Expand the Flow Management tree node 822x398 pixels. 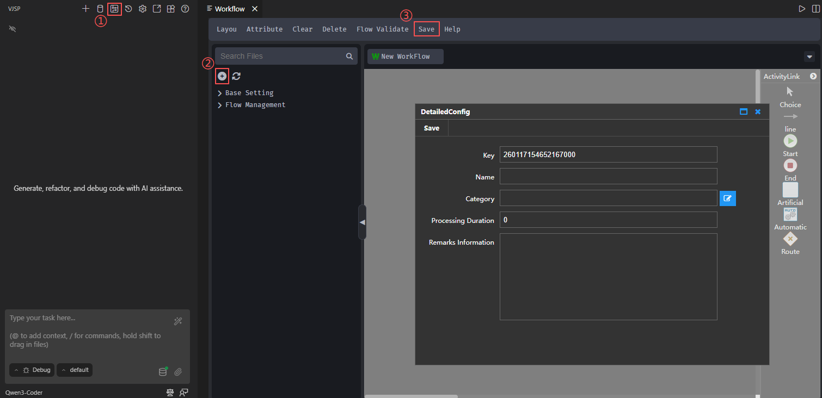tap(220, 105)
